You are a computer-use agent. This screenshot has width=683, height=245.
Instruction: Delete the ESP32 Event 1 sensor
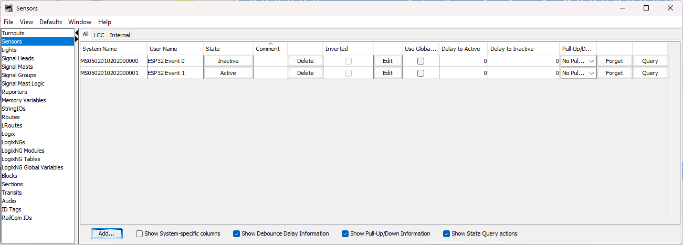pos(305,73)
